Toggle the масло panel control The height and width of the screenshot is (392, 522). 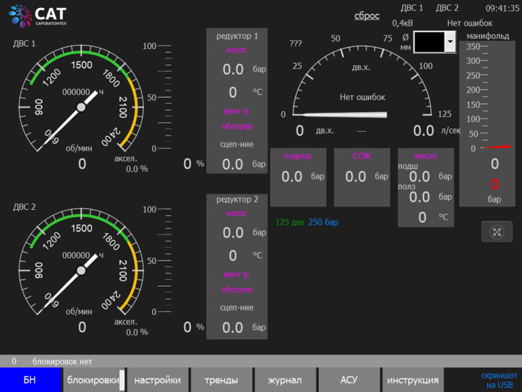click(x=425, y=156)
